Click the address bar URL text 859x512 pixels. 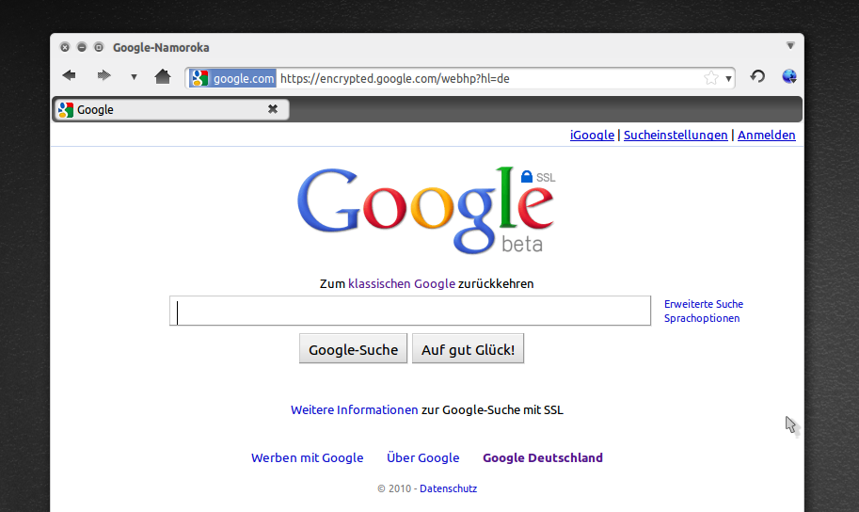[x=395, y=78]
